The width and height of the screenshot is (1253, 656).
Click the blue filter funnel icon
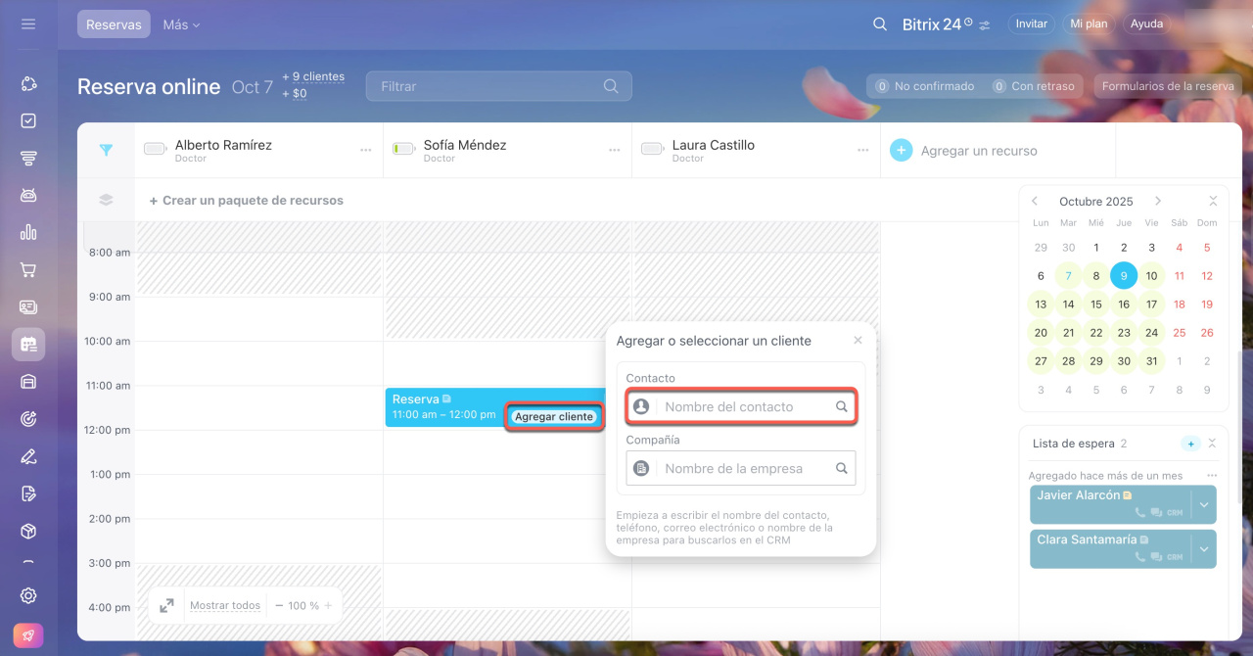click(106, 150)
